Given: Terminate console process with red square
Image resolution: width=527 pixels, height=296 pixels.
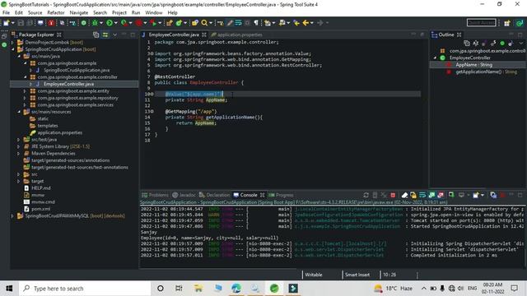Looking at the screenshot, I should click(393, 195).
